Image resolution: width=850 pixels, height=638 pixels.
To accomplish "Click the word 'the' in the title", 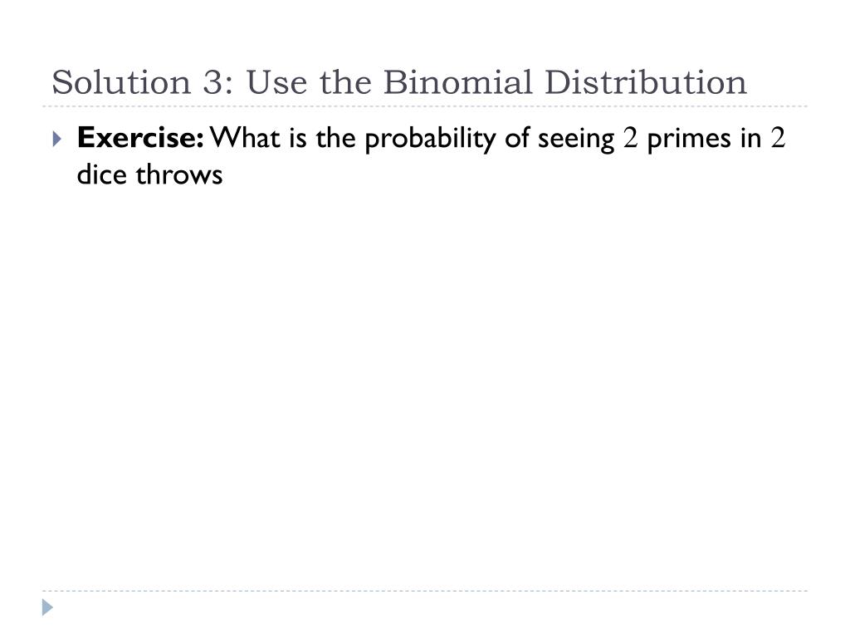I will point(345,82).
